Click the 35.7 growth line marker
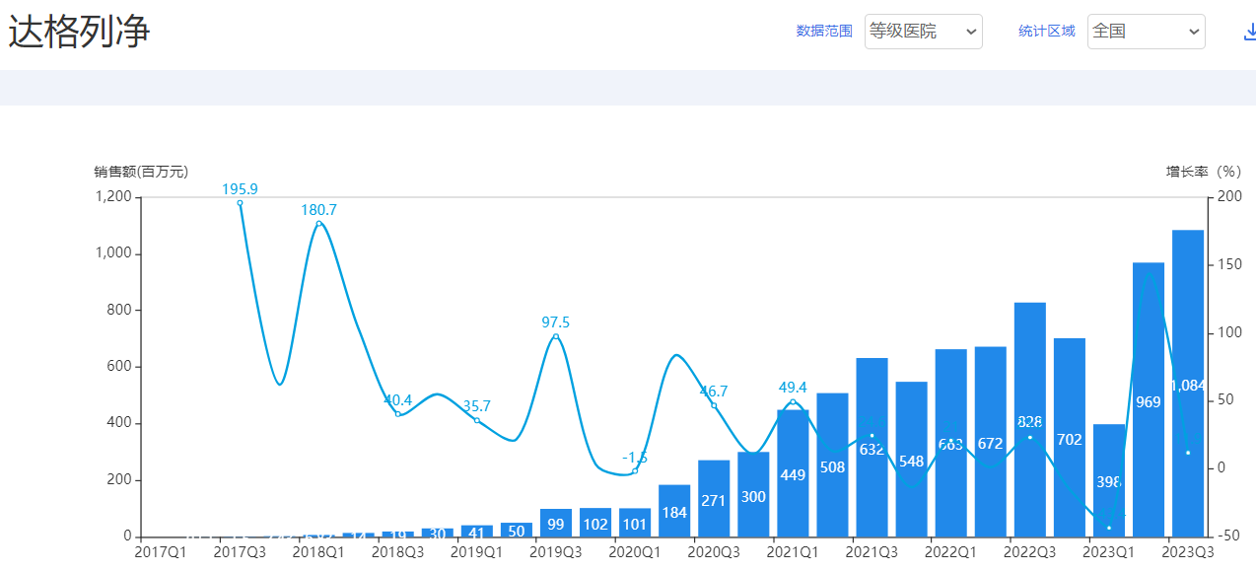 tap(477, 421)
